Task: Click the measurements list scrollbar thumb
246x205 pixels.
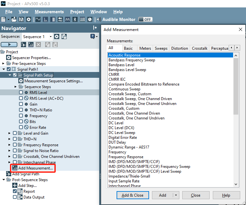Action: click(x=236, y=87)
